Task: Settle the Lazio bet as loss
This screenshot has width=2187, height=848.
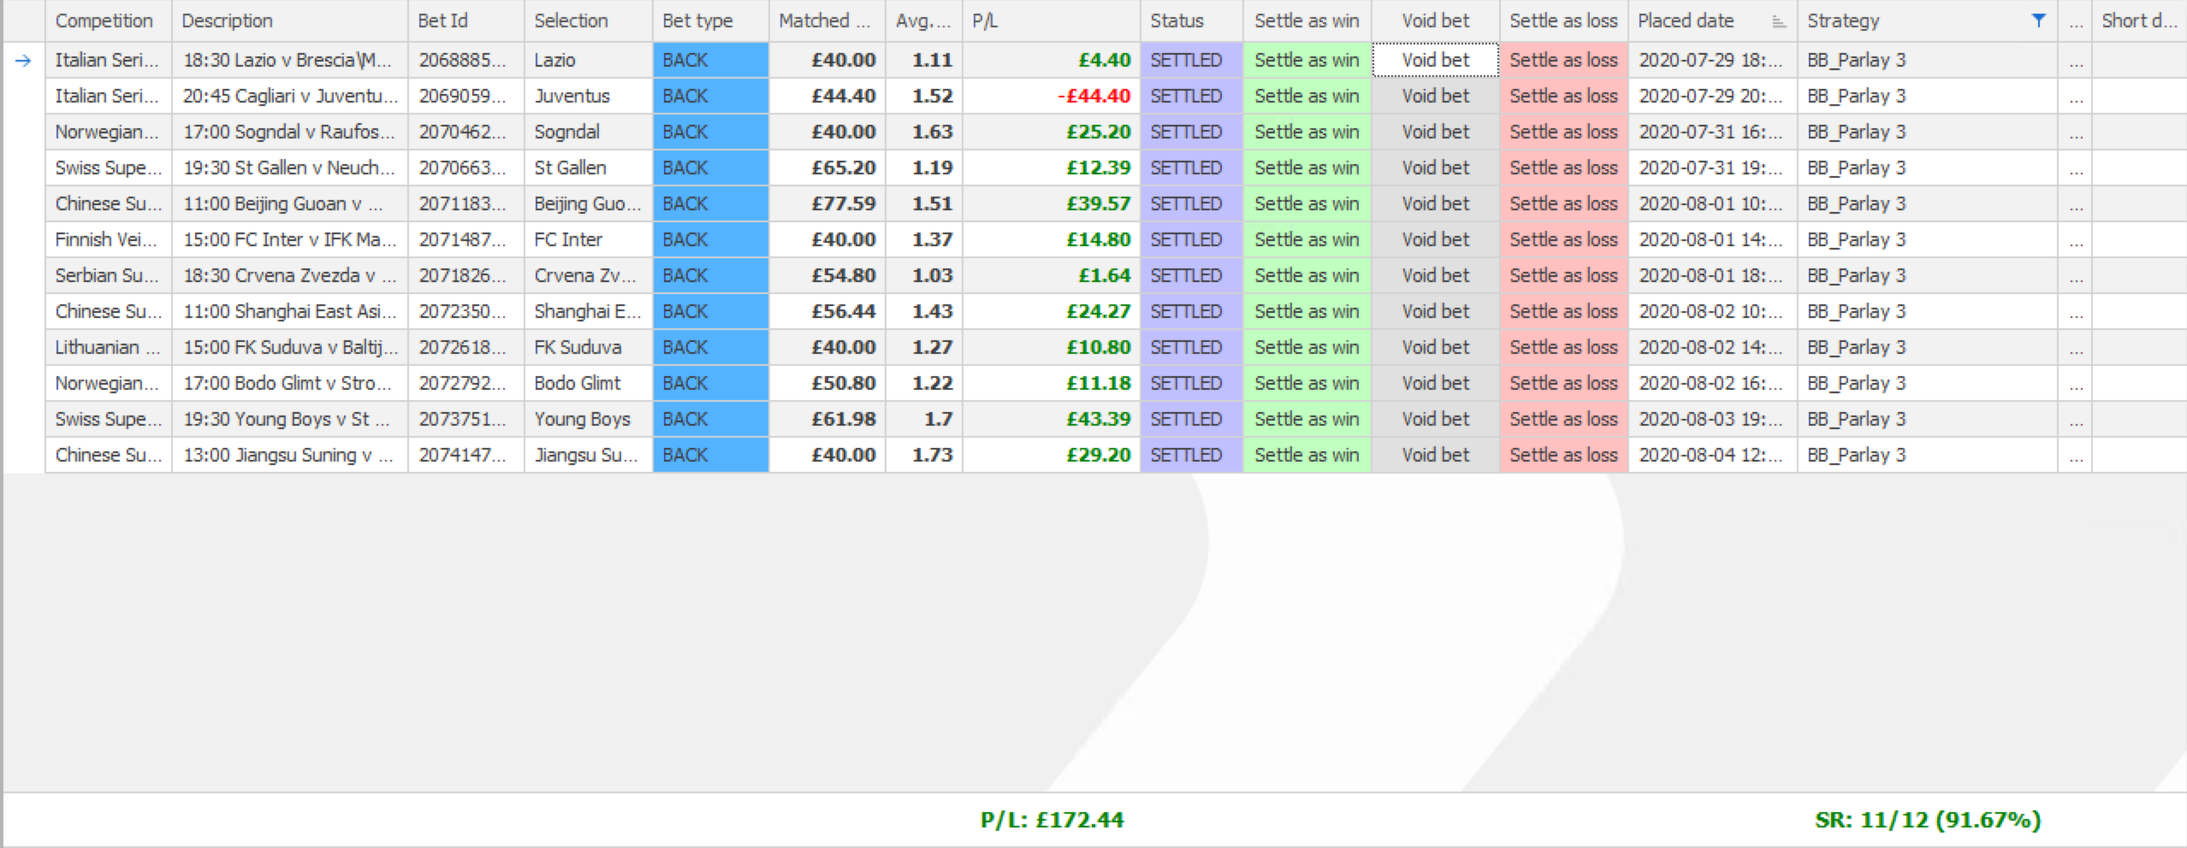Action: coord(1563,60)
